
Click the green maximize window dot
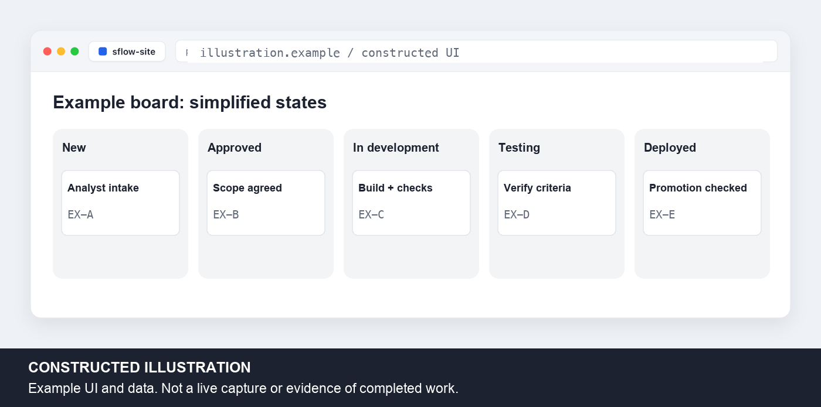tap(74, 52)
